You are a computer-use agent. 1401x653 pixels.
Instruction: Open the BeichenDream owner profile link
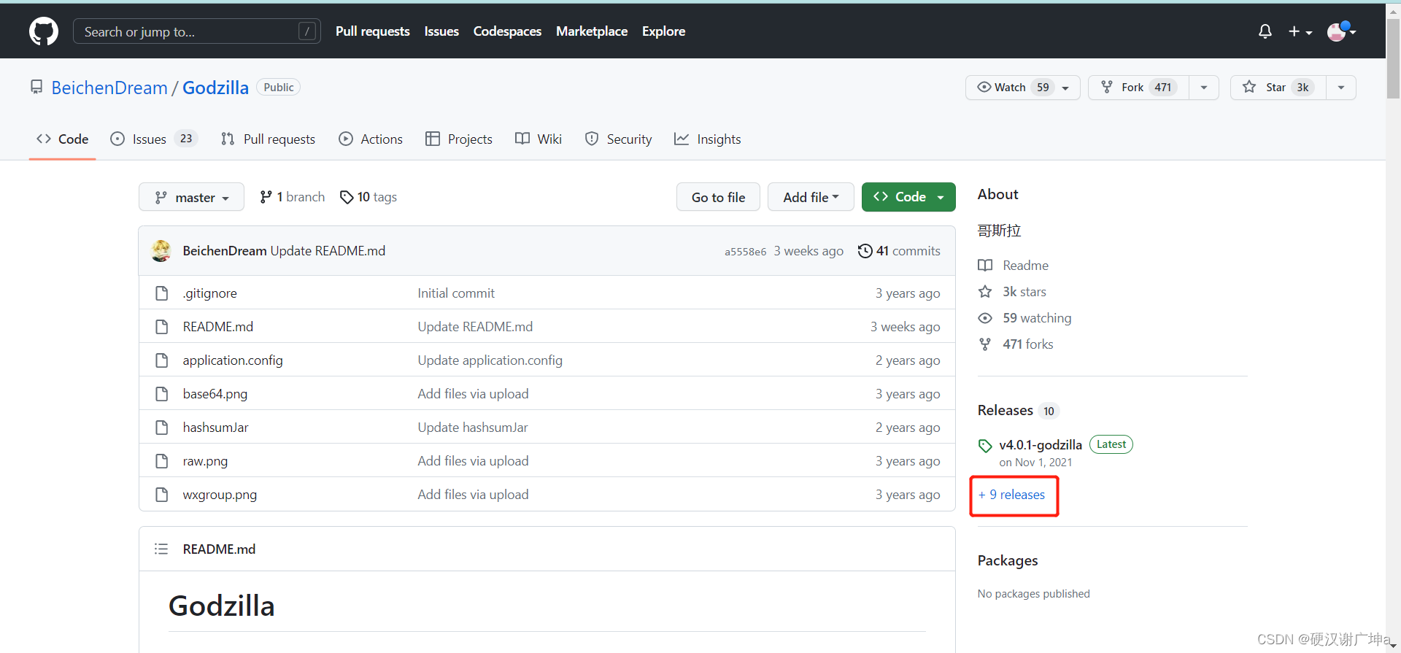(109, 88)
